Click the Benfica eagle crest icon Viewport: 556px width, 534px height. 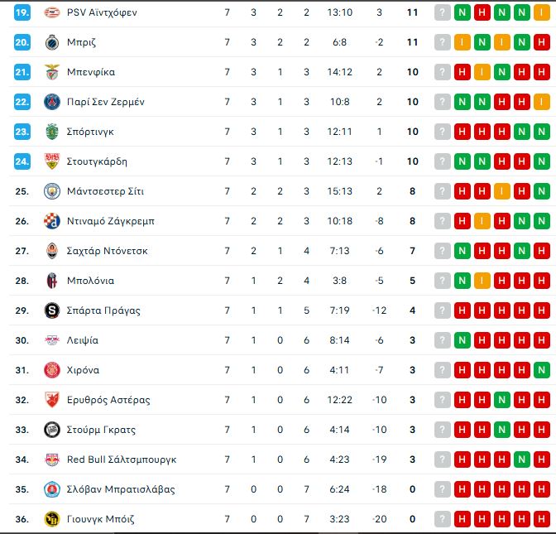pos(52,72)
